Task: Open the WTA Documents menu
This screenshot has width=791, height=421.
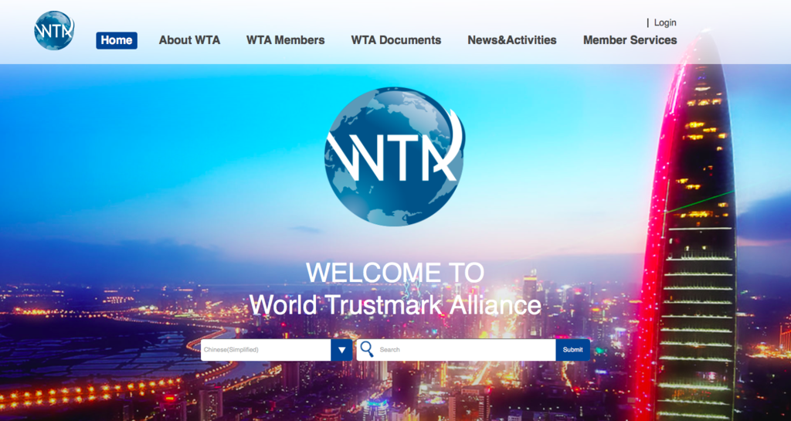Action: click(396, 40)
